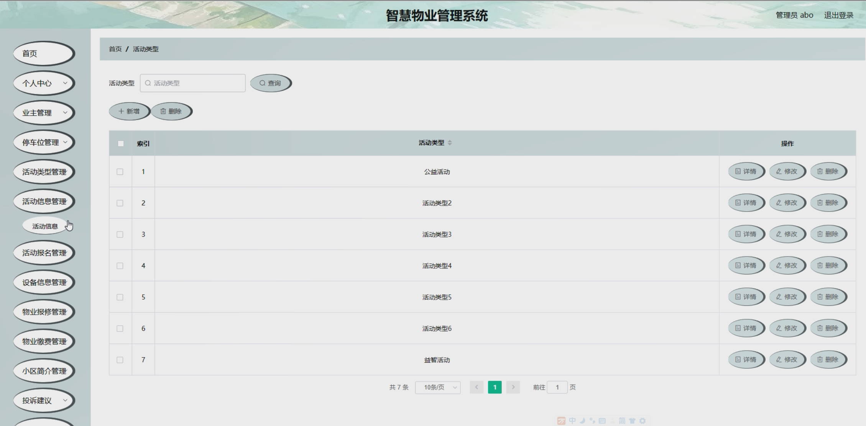Expand the 个人中心 sidebar menu

44,83
